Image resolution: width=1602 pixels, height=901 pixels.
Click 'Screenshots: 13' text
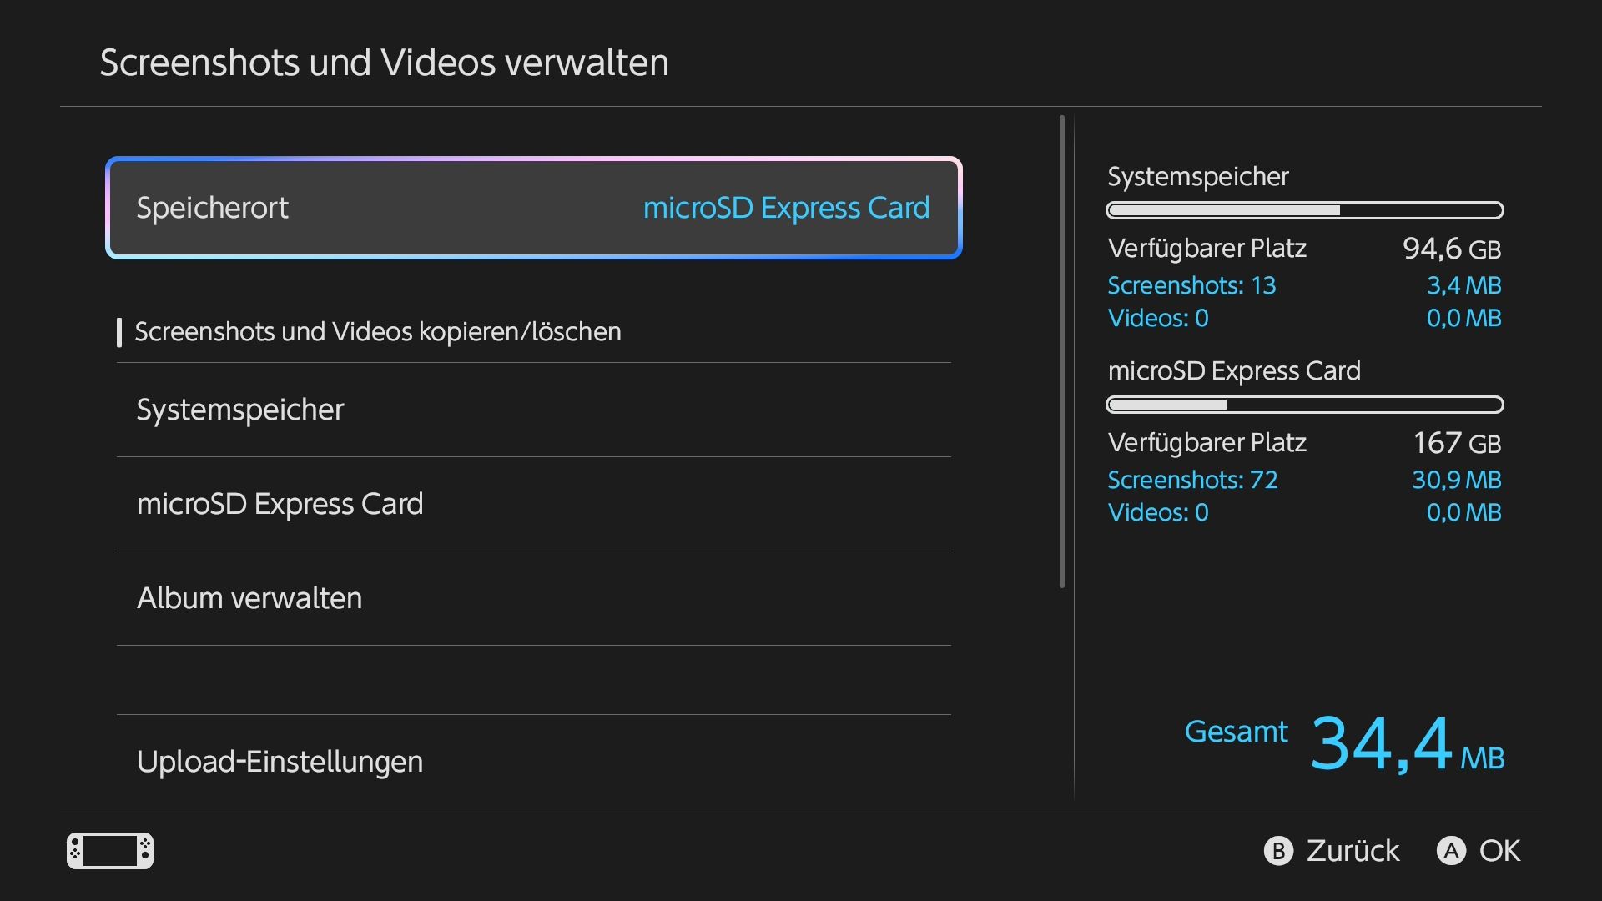(1191, 285)
